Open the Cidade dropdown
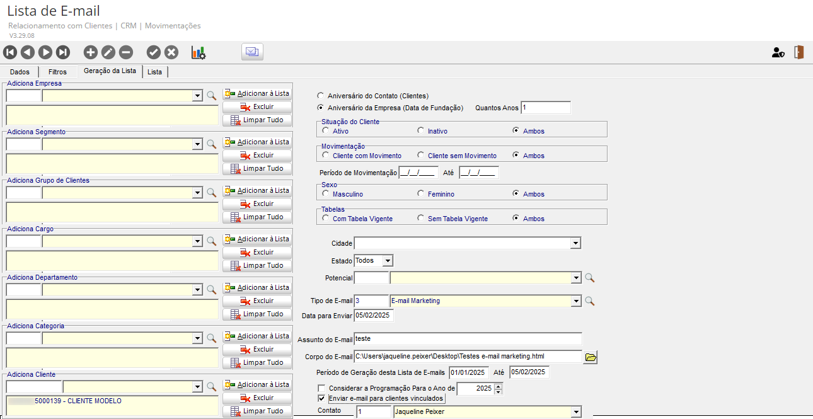 pyautogui.click(x=575, y=243)
